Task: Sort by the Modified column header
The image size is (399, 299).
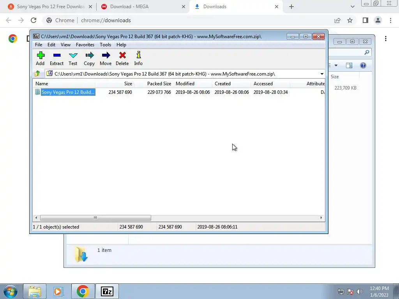Action: point(192,84)
